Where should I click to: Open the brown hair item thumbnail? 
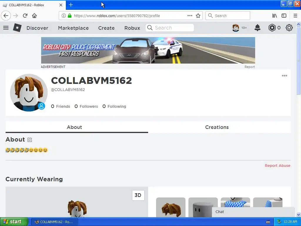171,207
